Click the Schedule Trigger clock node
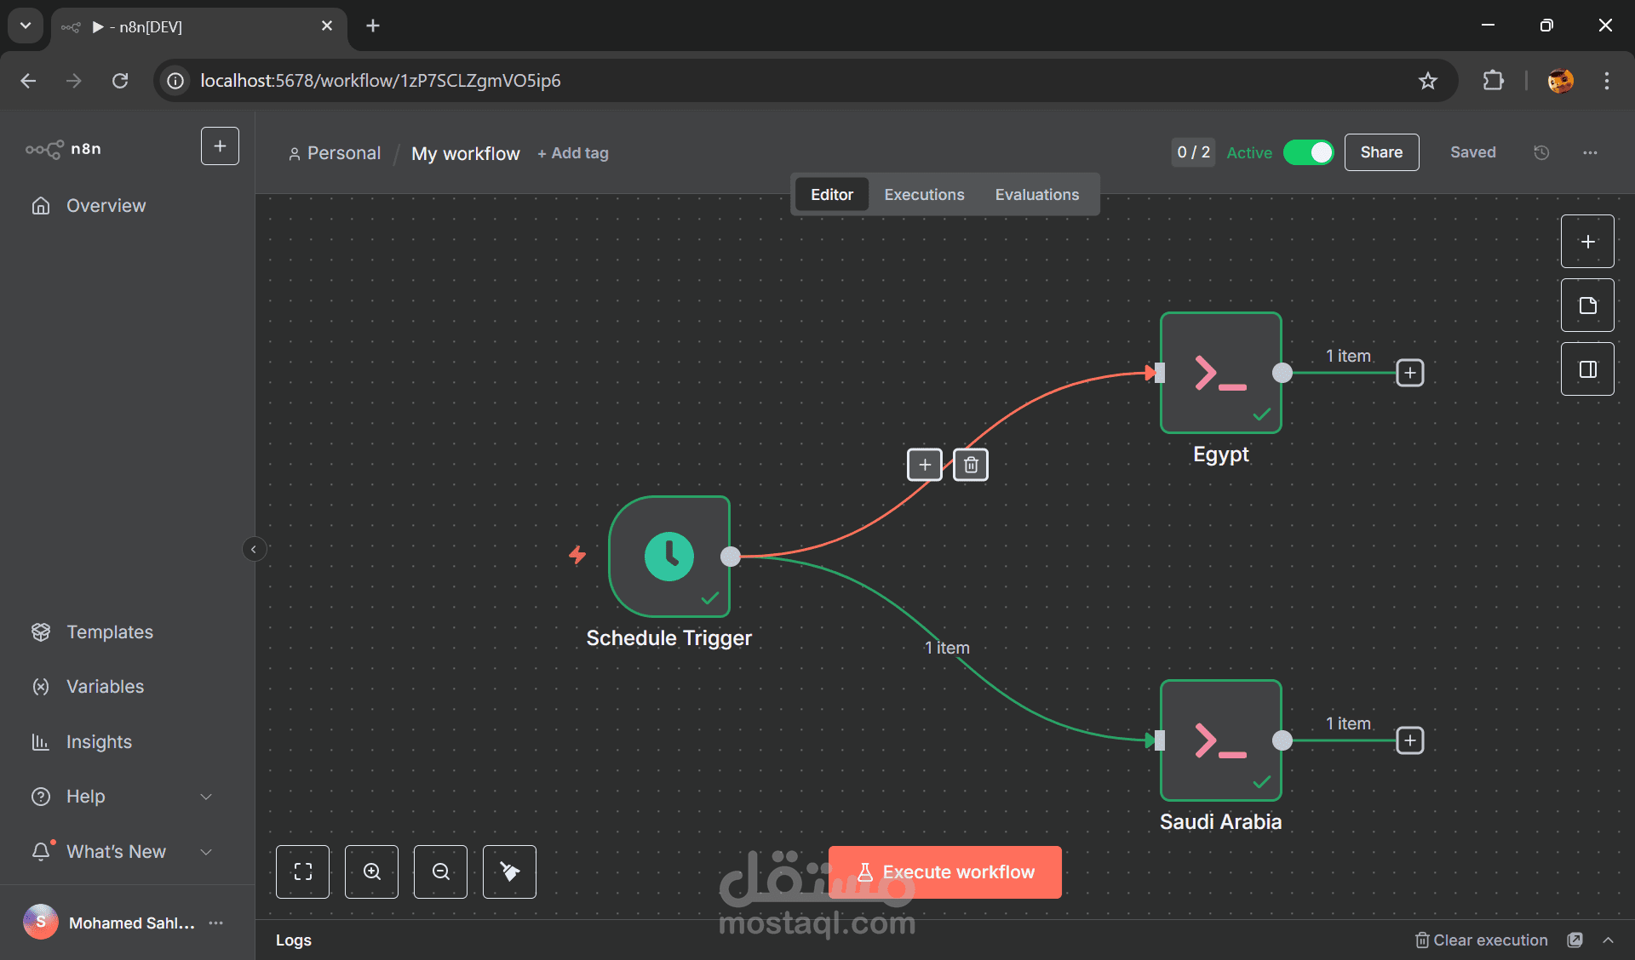This screenshot has width=1635, height=960. [x=669, y=557]
